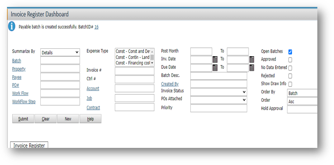Open the Due Date 'To' calendar icon
Image resolution: width=334 pixels, height=165 pixels.
(252, 68)
